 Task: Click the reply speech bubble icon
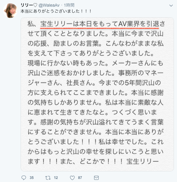[24, 178]
